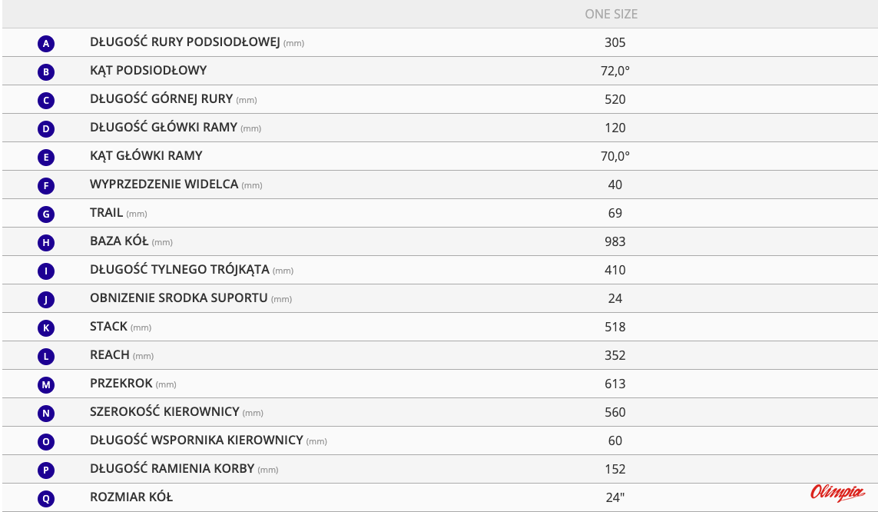Select the D circle badge
This screenshot has height=512, width=878.
[x=46, y=129]
